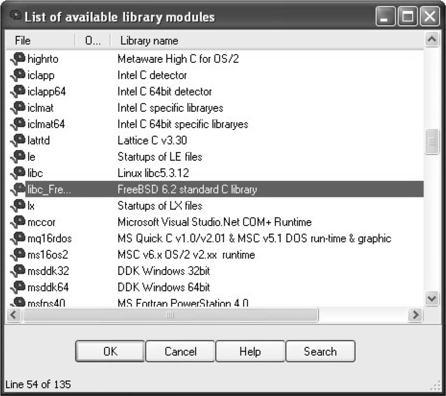Click the dialog title bar icon

pos(15,15)
